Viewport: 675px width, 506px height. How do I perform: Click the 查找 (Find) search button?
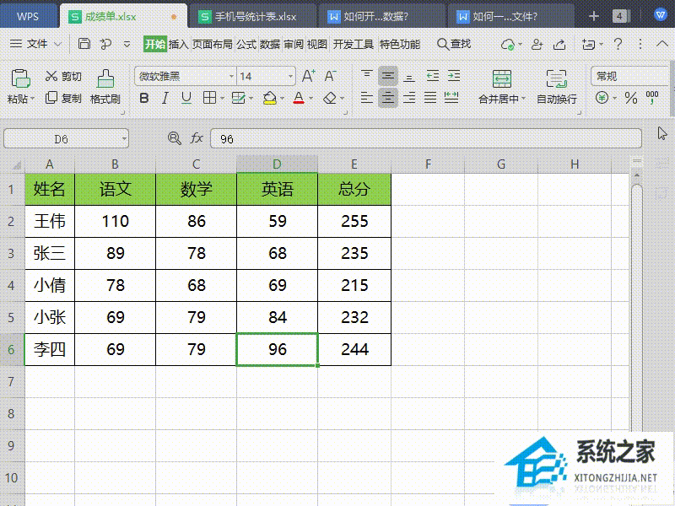tap(453, 44)
